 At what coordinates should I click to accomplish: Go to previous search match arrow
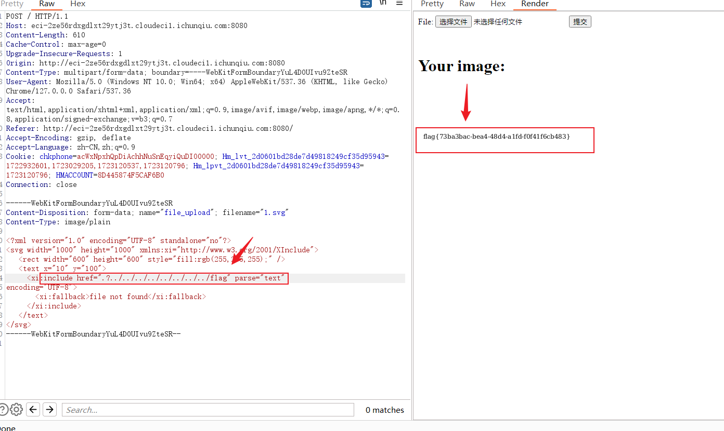pyautogui.click(x=33, y=409)
